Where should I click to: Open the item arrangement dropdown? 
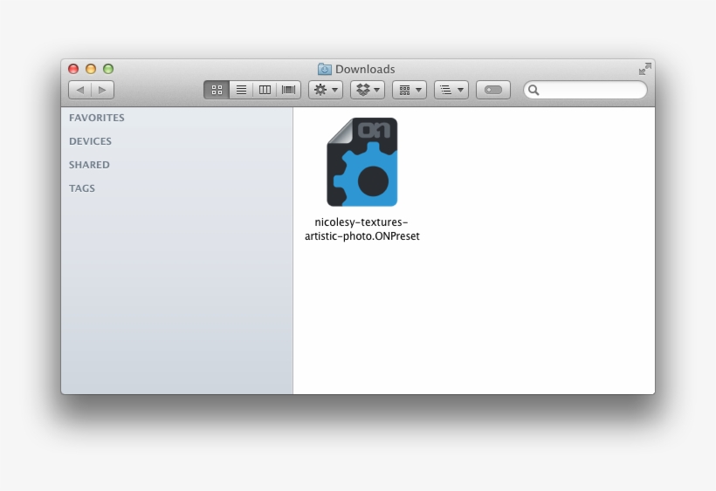409,90
